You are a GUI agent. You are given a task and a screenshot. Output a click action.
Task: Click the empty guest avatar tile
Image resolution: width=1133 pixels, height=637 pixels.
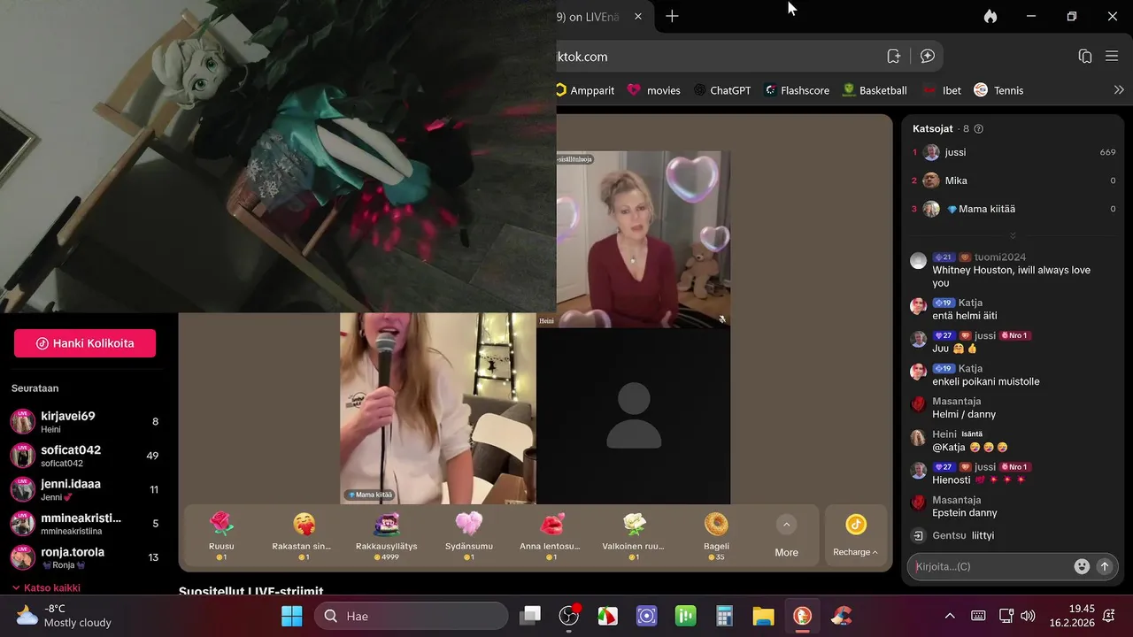click(634, 416)
